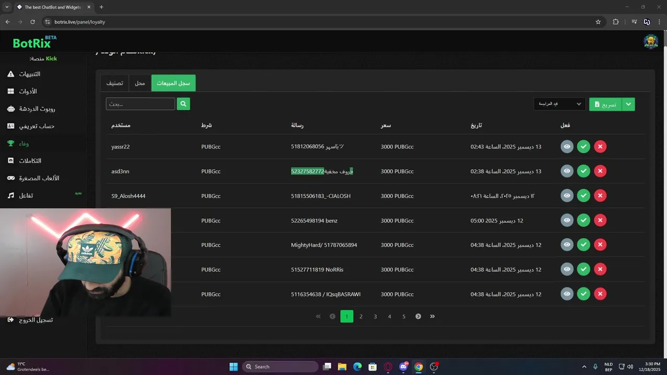Bookmark this page with star icon
667x375 pixels.
click(598, 22)
